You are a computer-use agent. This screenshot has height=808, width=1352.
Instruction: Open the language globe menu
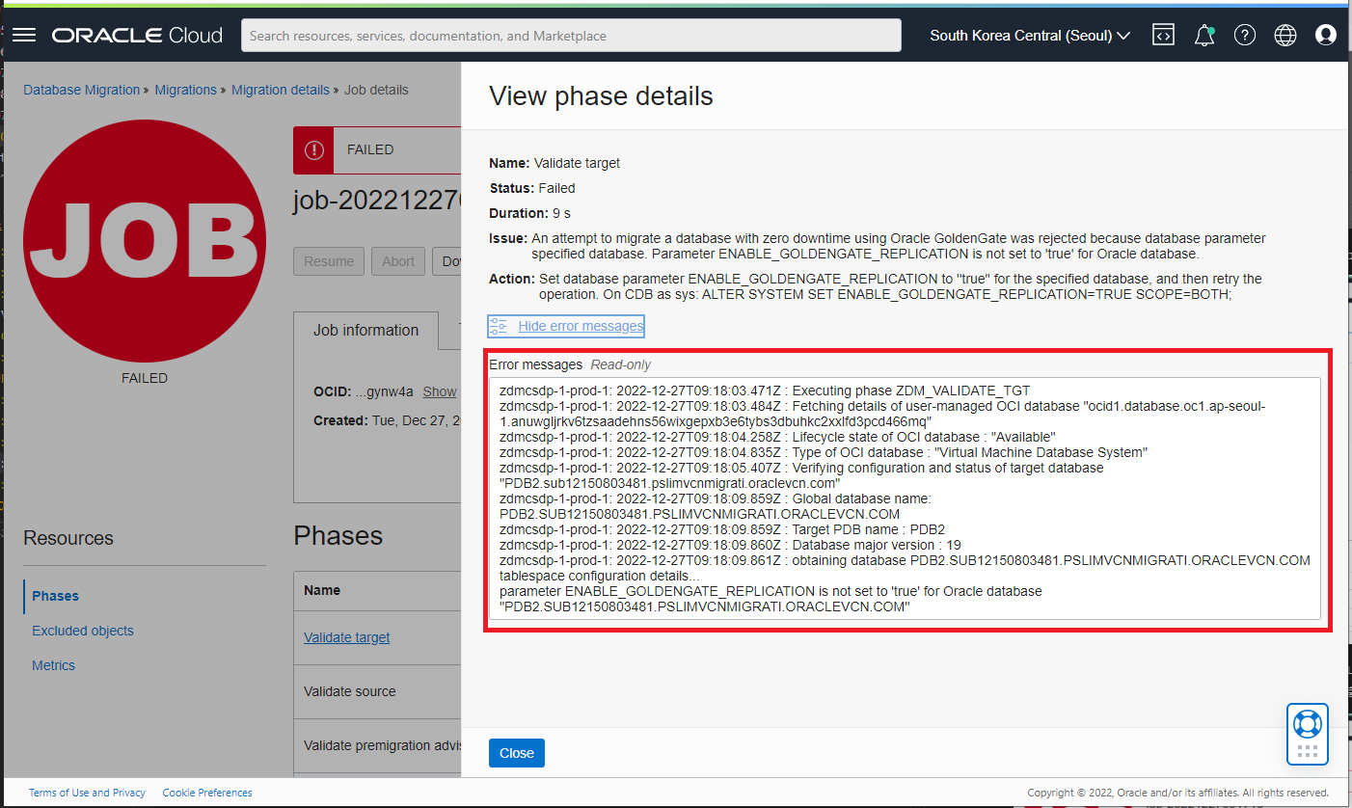tap(1285, 36)
